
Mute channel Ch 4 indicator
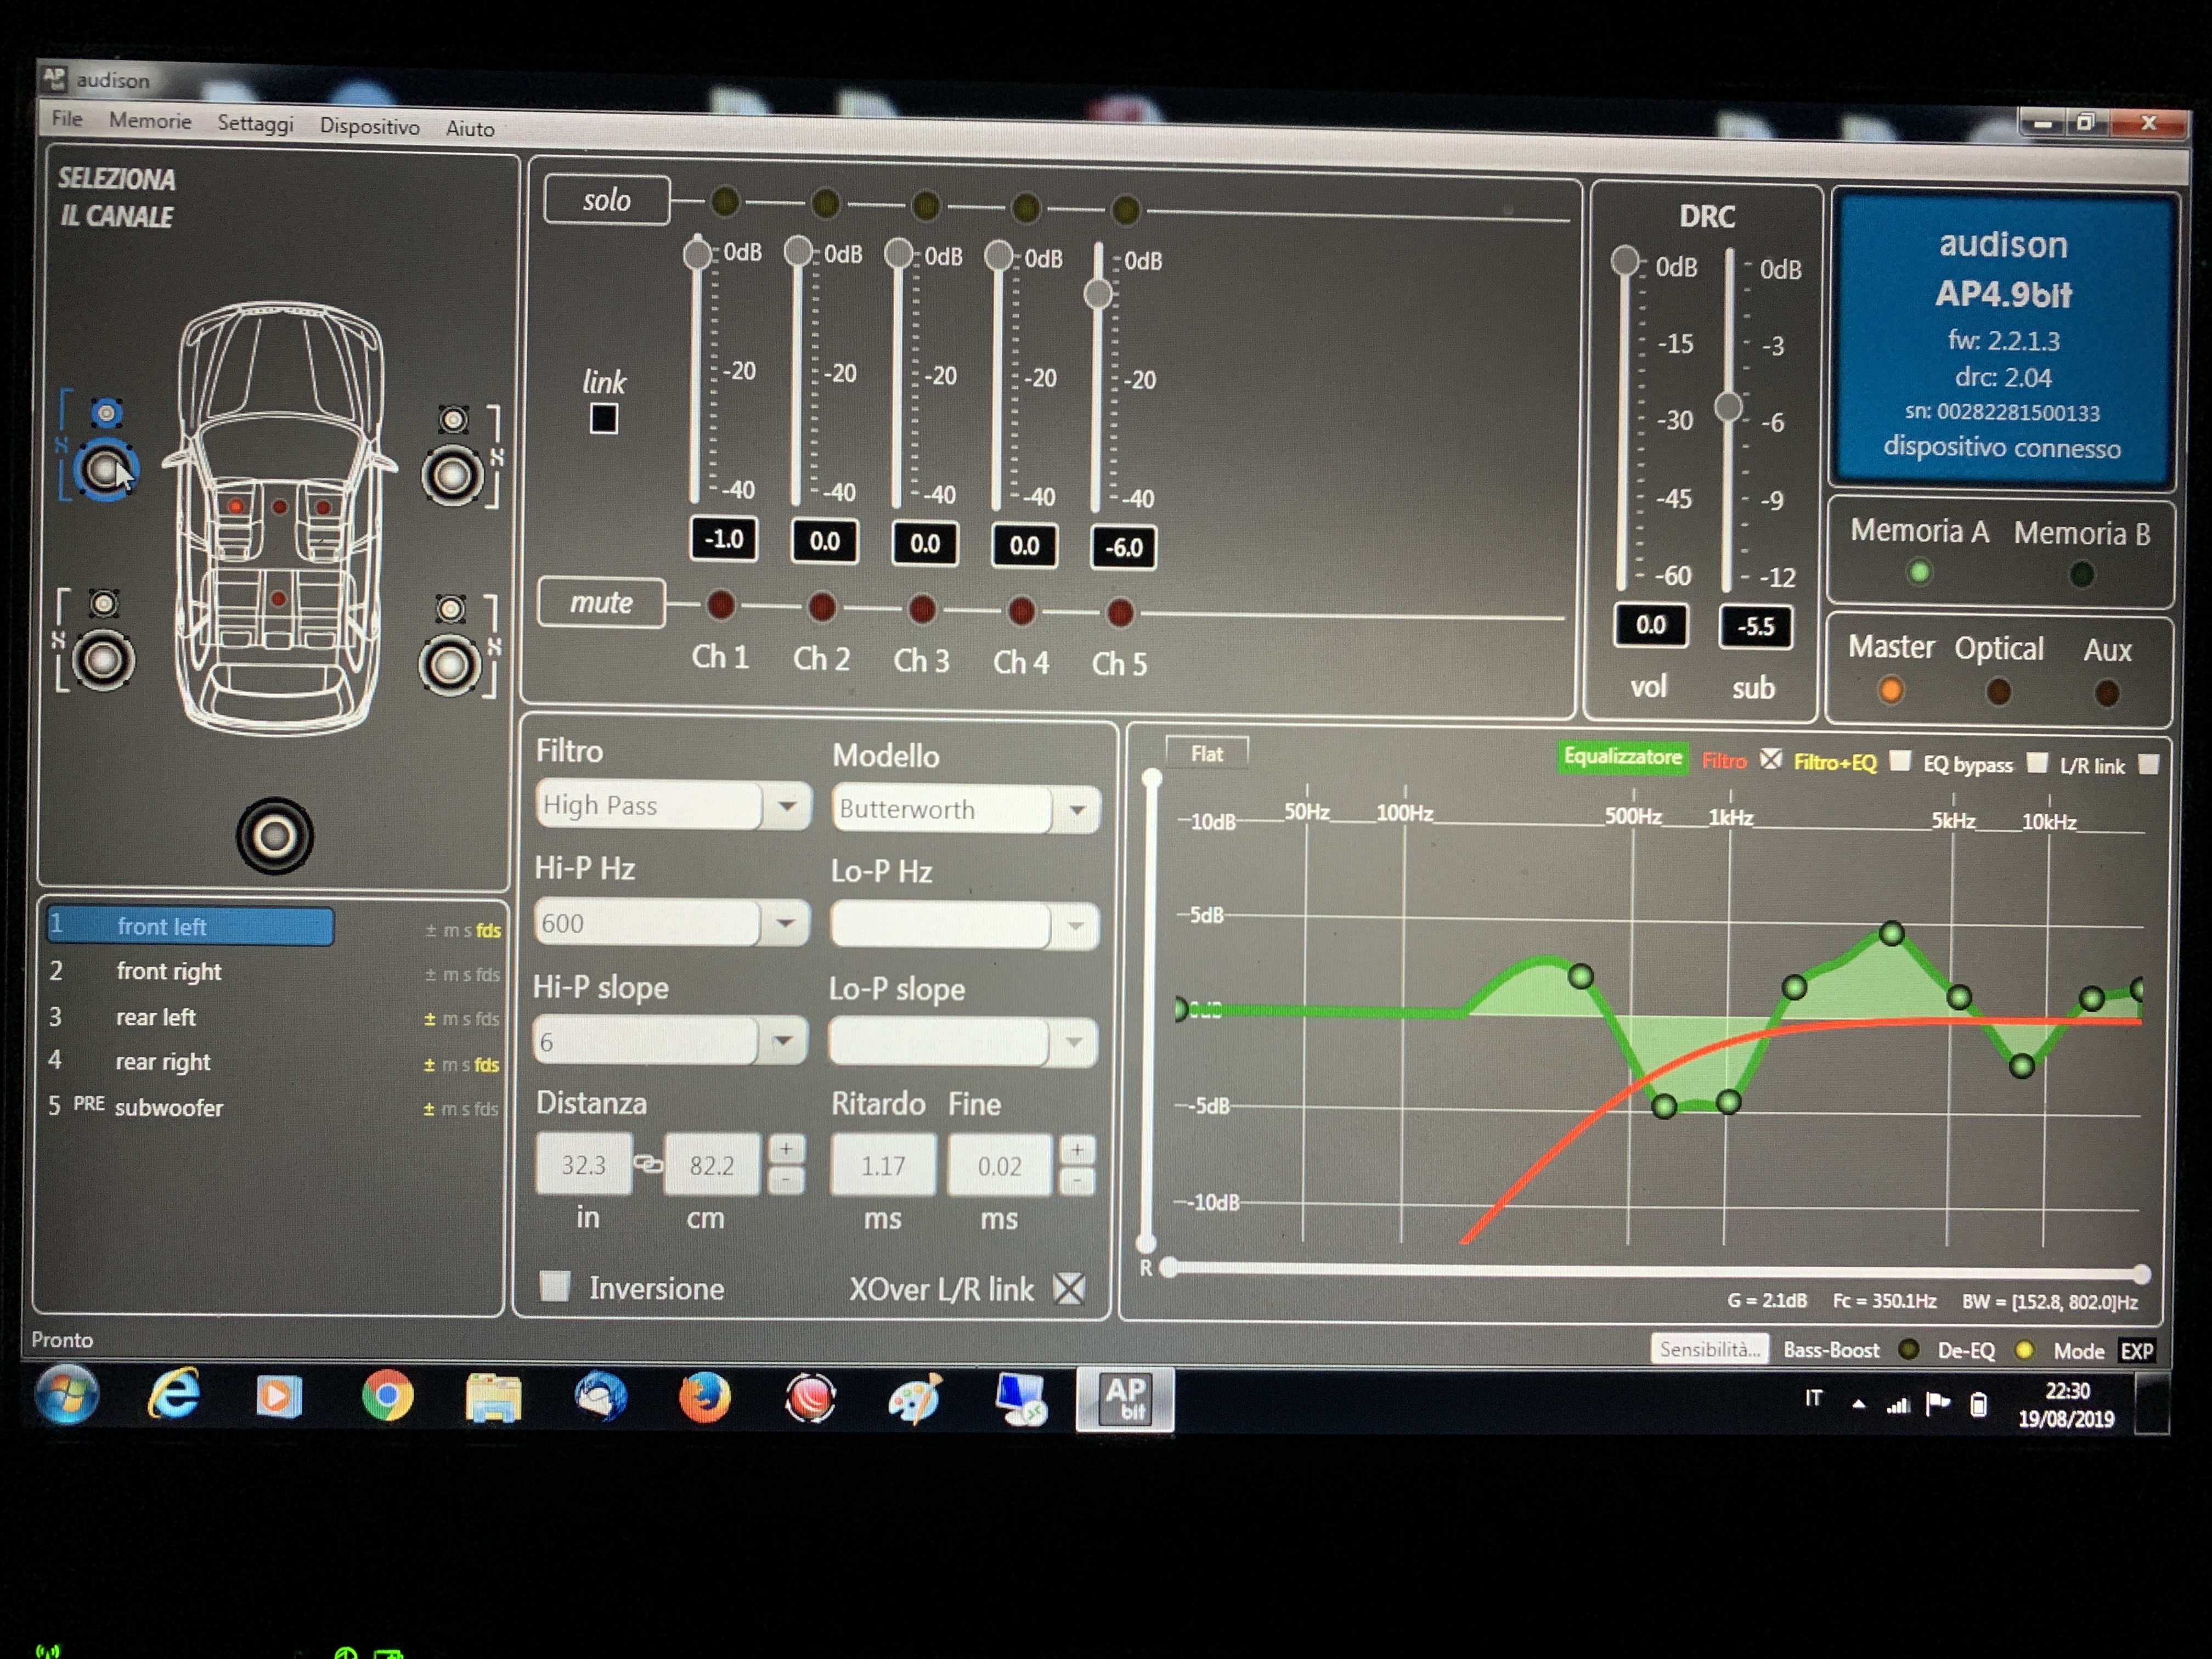(1020, 610)
